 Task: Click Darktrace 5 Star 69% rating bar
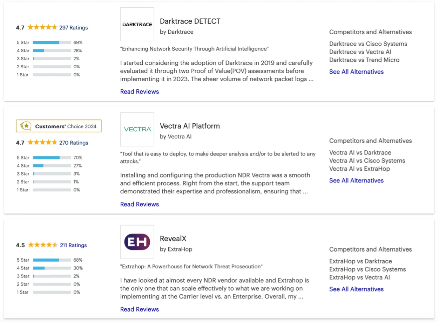tap(52, 43)
